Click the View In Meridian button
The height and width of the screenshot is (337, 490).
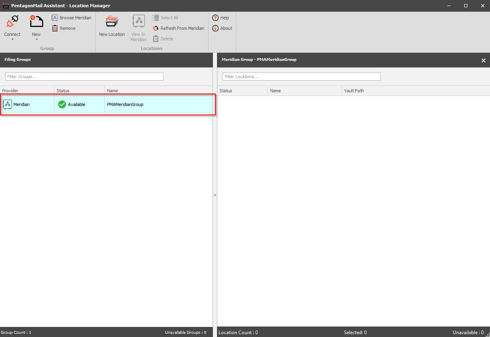tap(138, 28)
